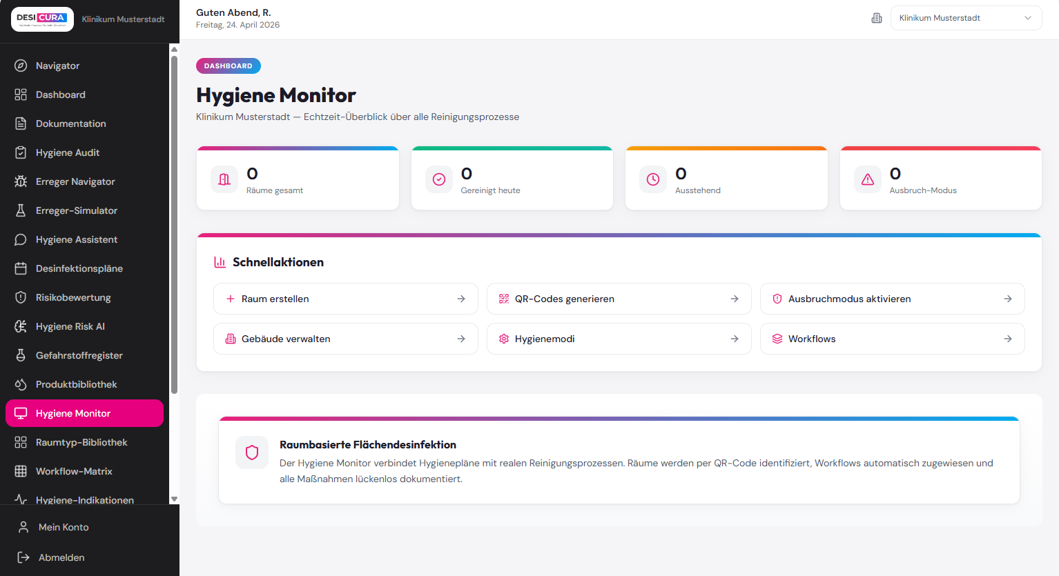Screen dimensions: 1059x576
Task: Click the sidebar scroll down arrow
Action: pyautogui.click(x=174, y=499)
